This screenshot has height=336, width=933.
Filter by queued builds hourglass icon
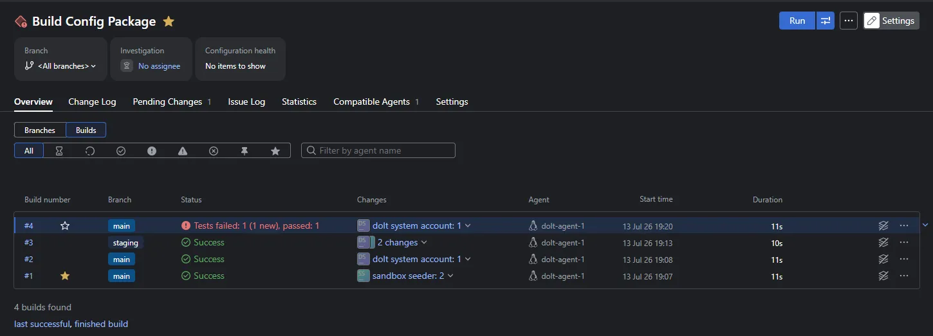coord(59,150)
